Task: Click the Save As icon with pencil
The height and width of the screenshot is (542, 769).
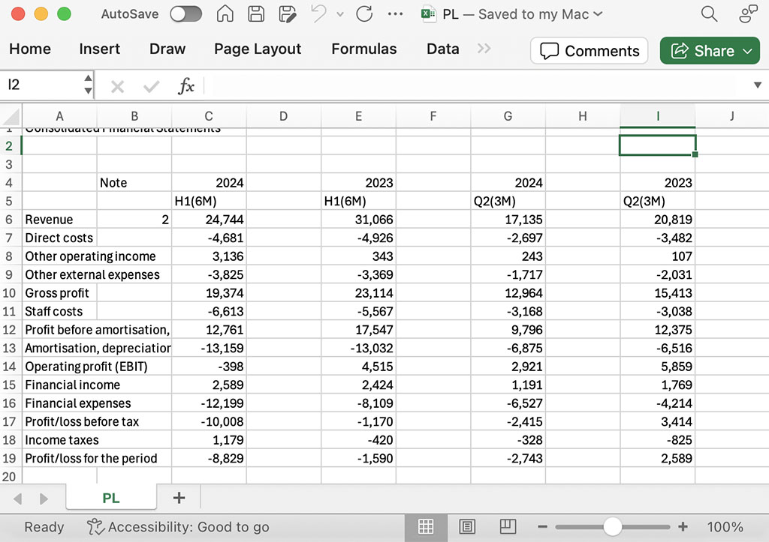Action: pos(287,14)
